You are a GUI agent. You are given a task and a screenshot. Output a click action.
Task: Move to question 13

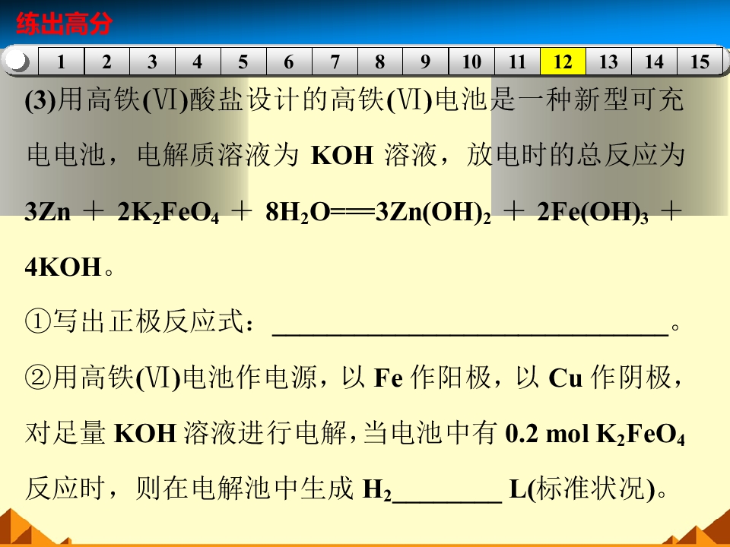pyautogui.click(x=608, y=62)
